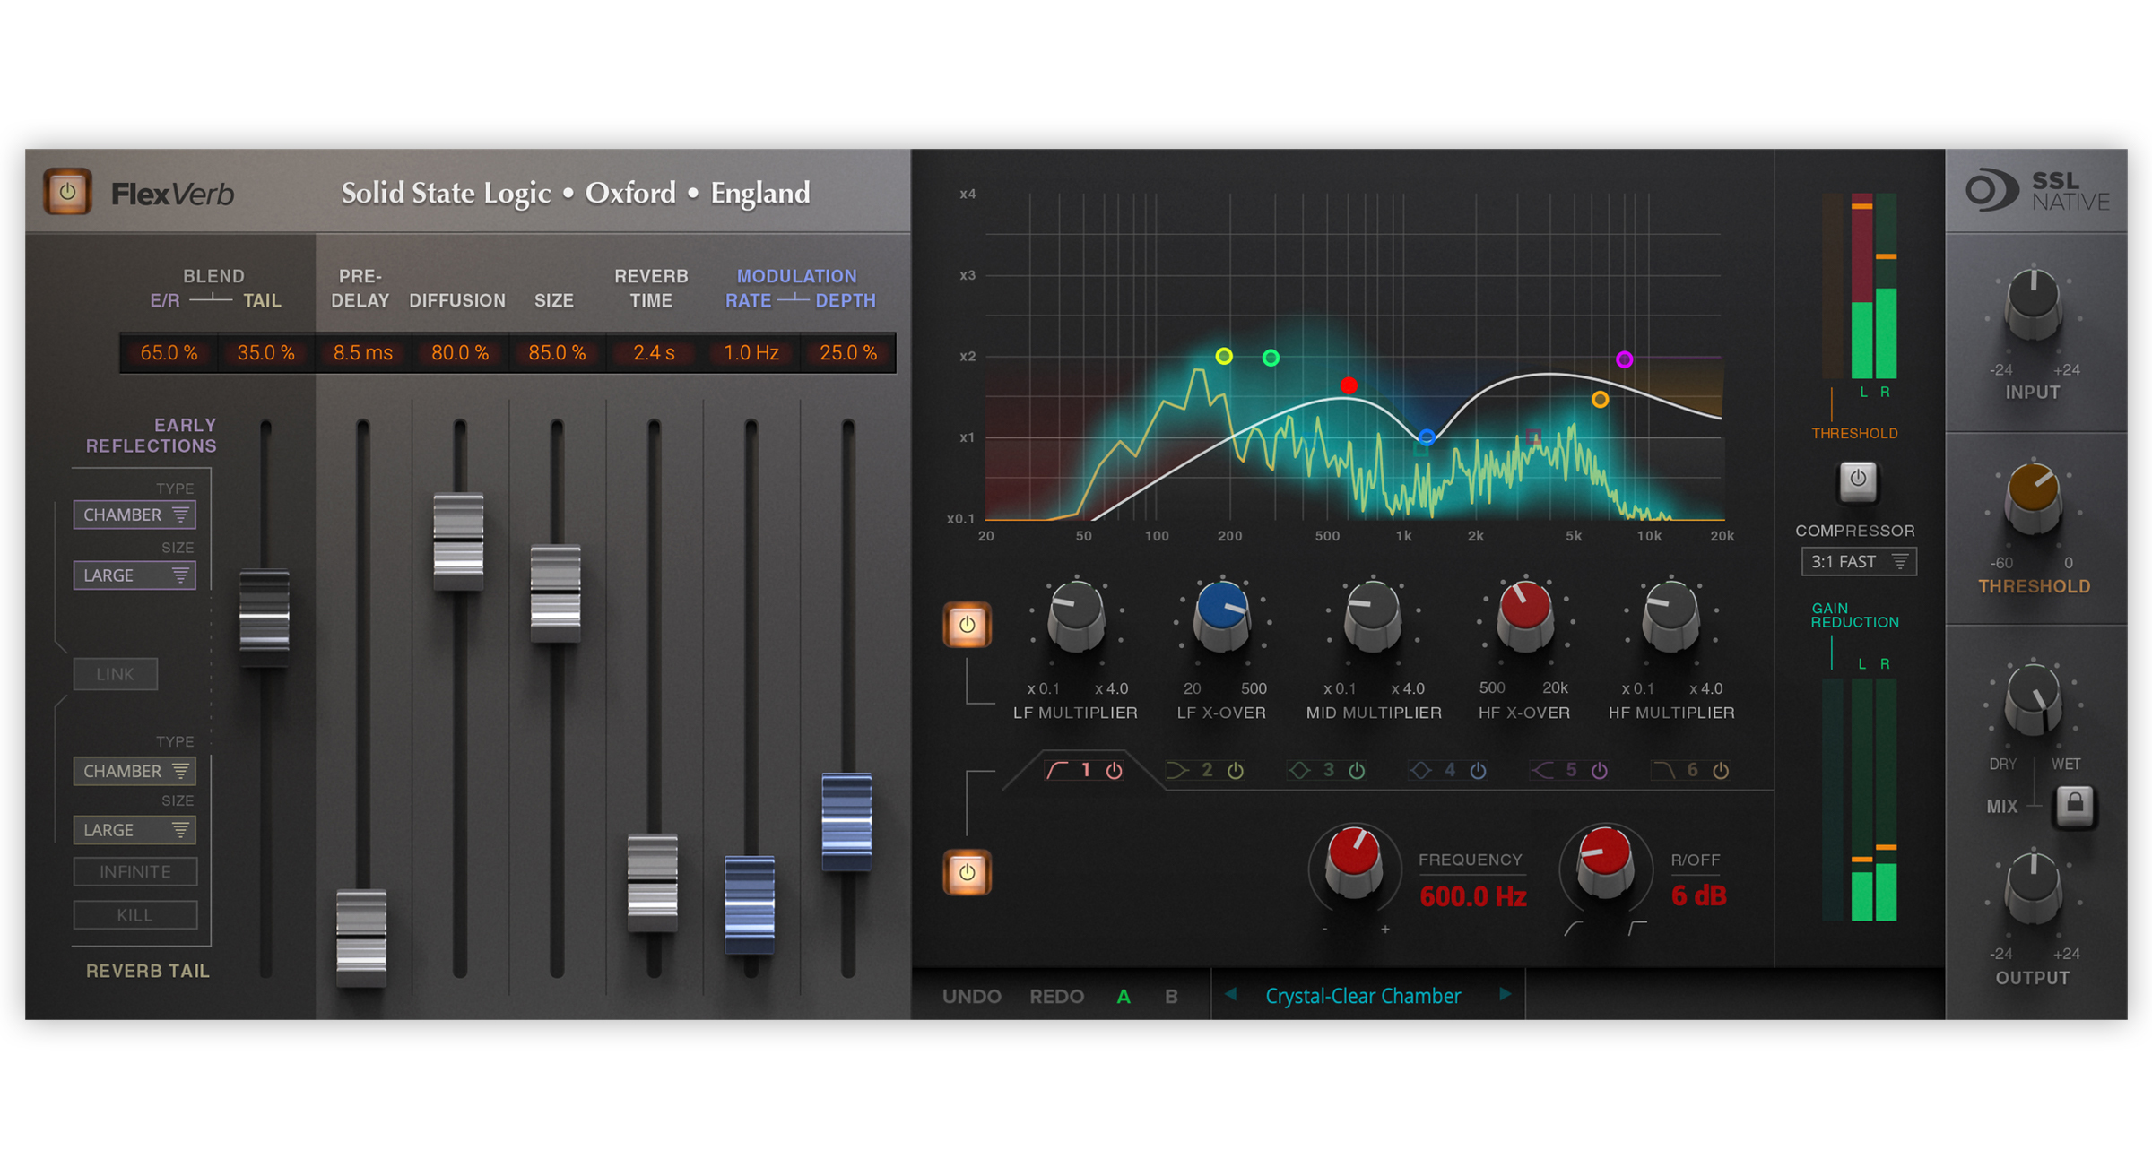Image resolution: width=2152 pixels, height=1176 pixels.
Task: Click the orange EQ node on graph
Action: point(1600,399)
